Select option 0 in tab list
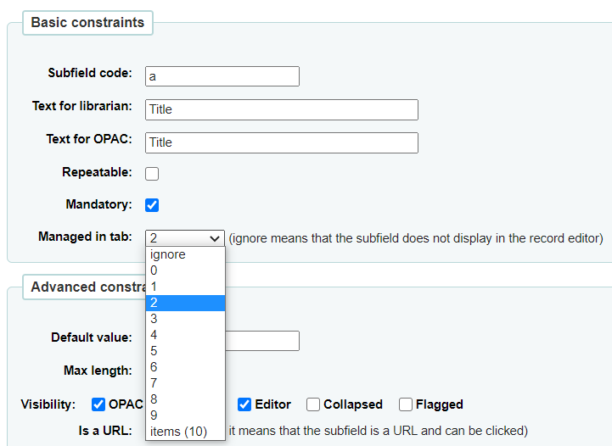The width and height of the screenshot is (612, 446). click(185, 270)
